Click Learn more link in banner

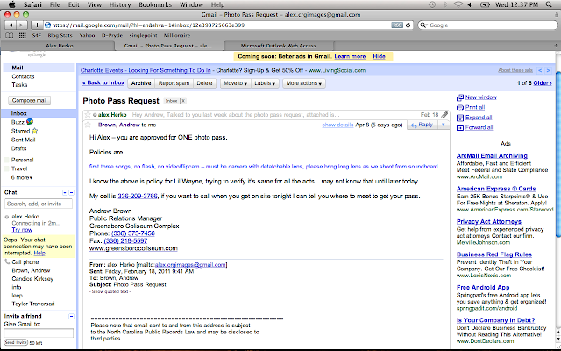click(350, 56)
